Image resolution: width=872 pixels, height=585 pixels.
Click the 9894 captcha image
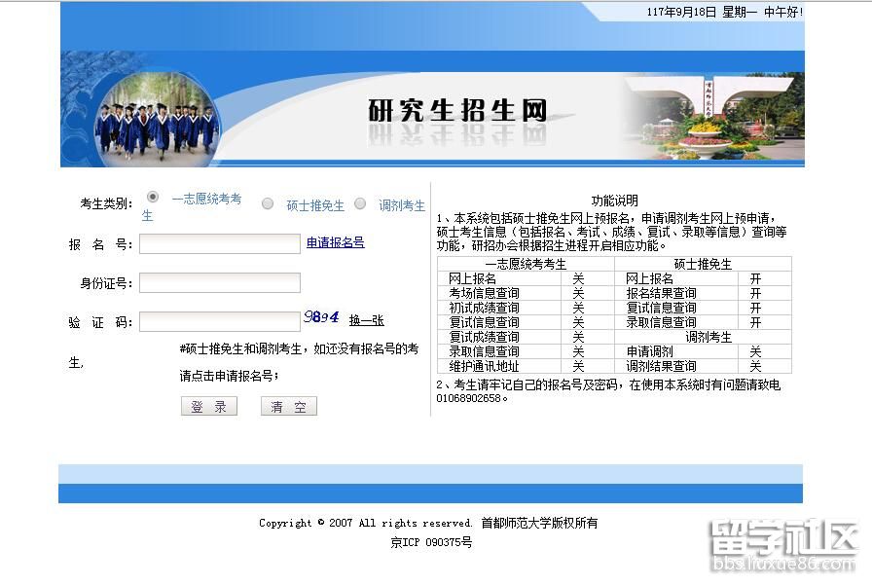[321, 317]
